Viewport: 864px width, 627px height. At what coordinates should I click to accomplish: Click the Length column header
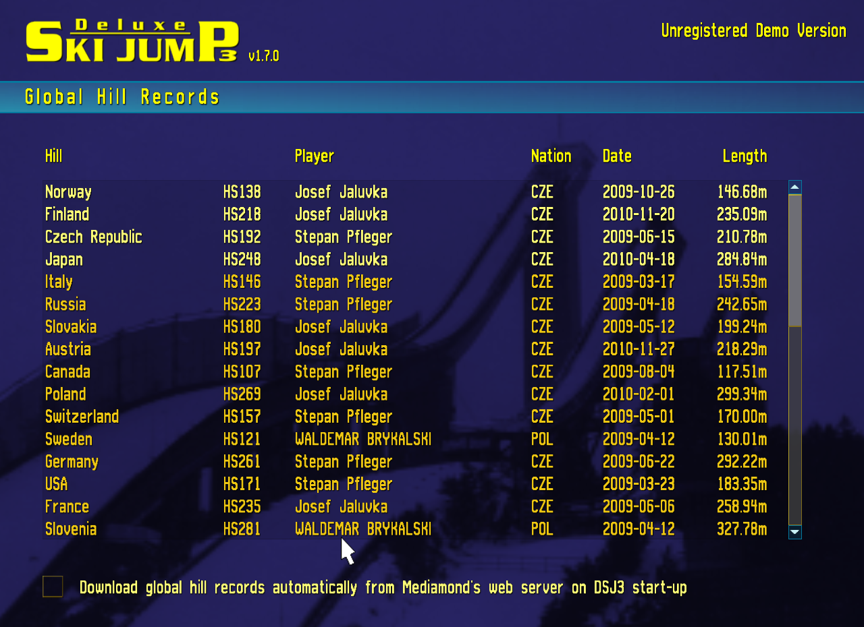744,156
